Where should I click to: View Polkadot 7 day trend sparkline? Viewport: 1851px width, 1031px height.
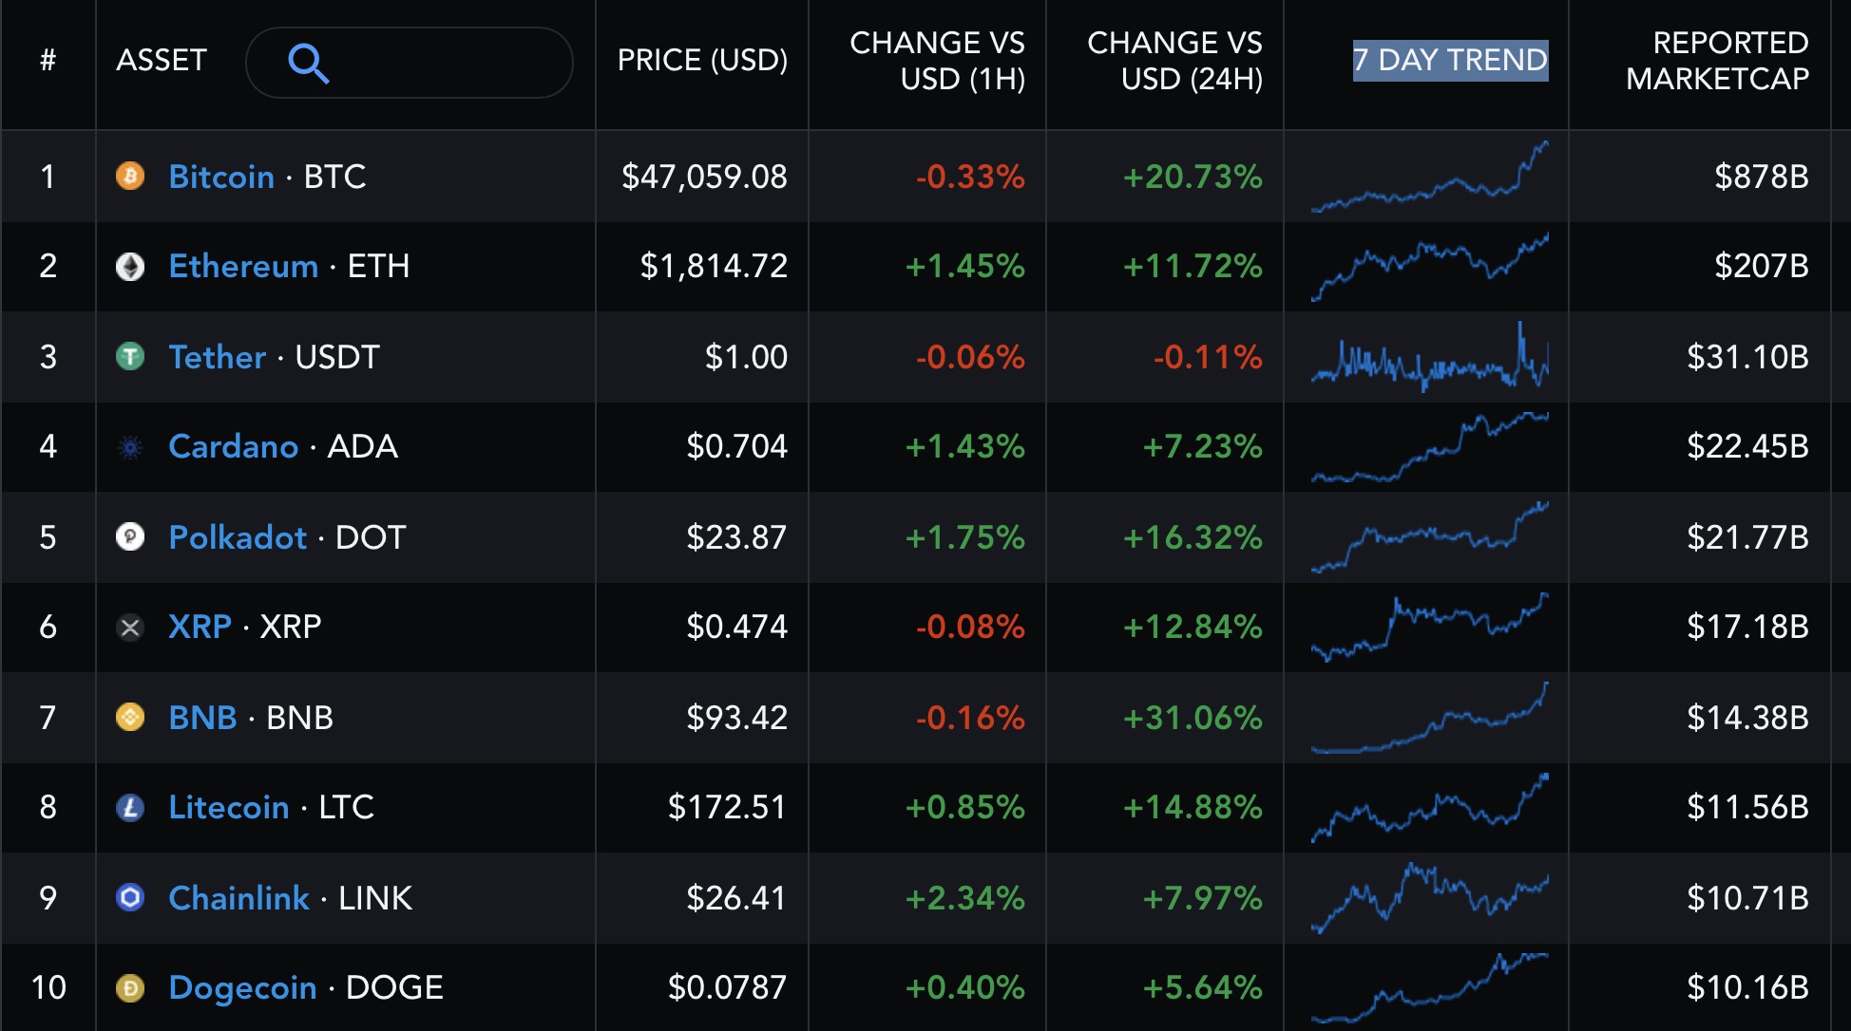pyautogui.click(x=1429, y=537)
